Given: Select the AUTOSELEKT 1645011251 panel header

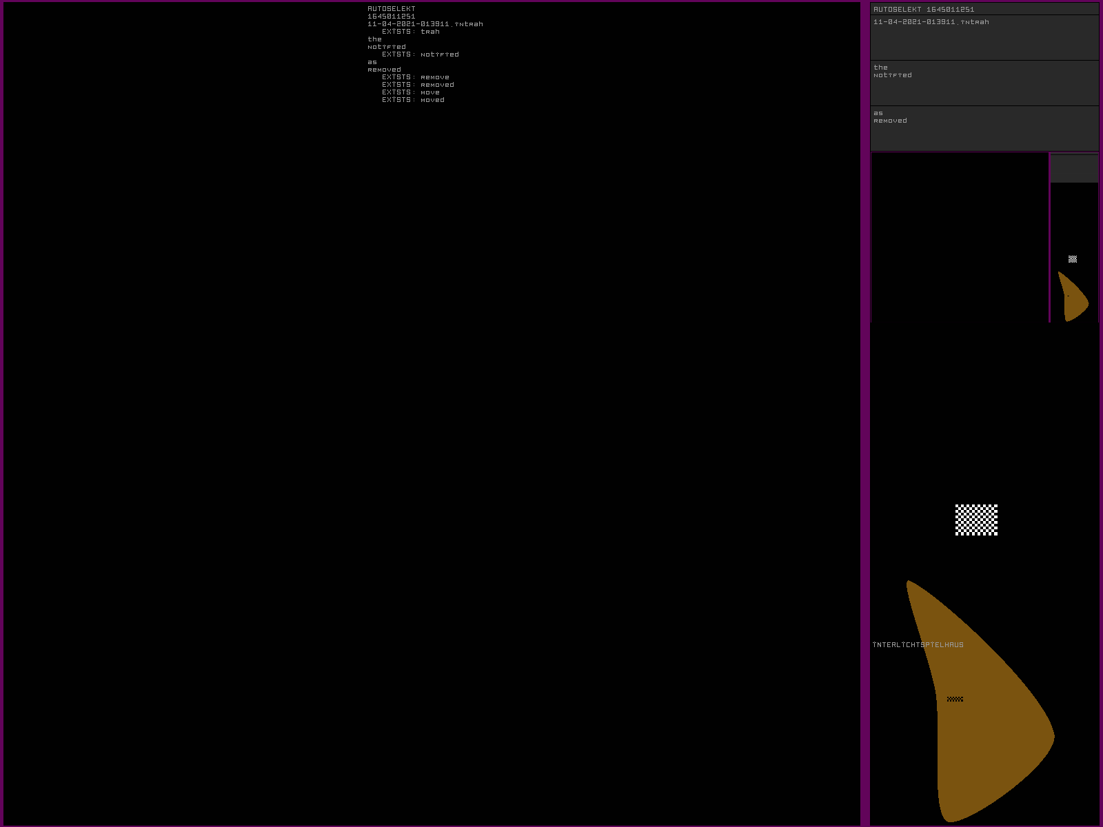Looking at the screenshot, I should click(984, 9).
